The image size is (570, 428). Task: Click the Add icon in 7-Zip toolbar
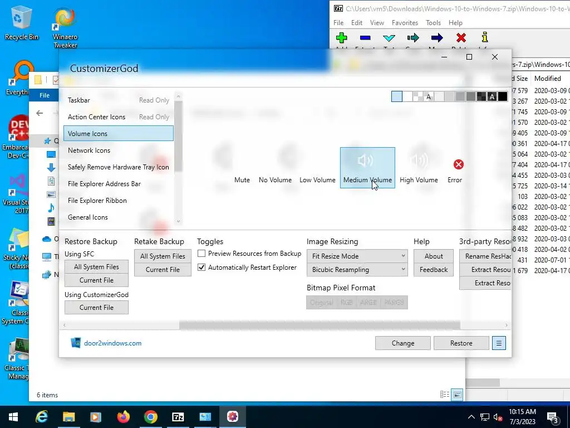pyautogui.click(x=341, y=37)
